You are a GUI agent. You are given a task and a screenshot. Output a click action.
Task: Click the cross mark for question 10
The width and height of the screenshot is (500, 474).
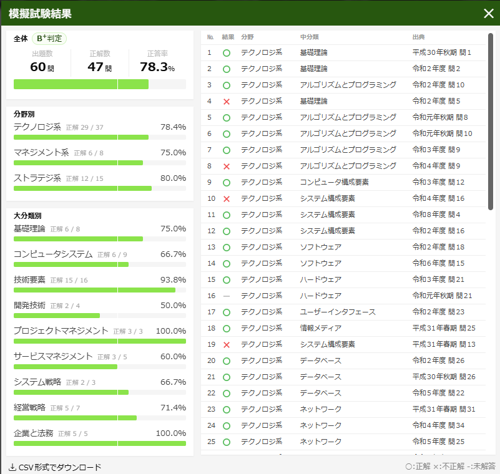click(227, 199)
